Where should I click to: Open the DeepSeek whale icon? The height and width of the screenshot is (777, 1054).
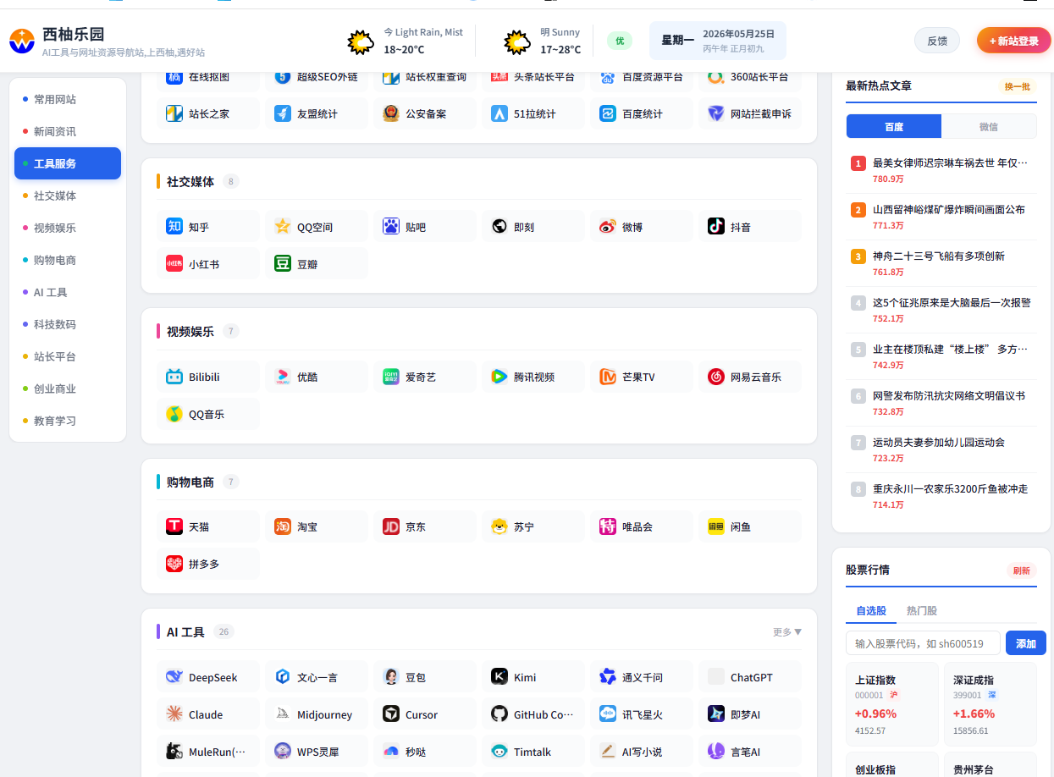[174, 677]
